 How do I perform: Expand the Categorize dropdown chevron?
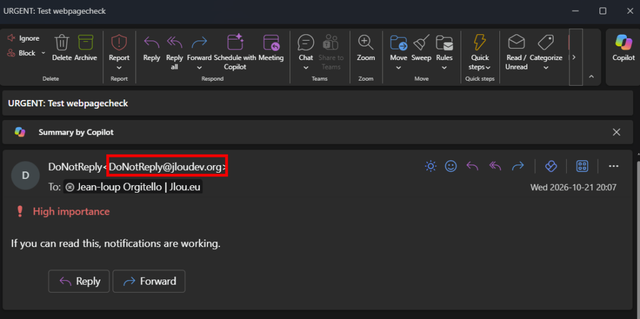(546, 68)
